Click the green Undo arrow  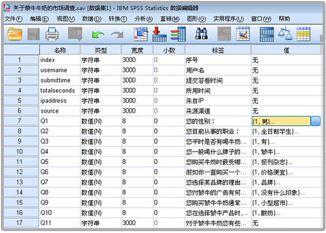(x=98, y=35)
